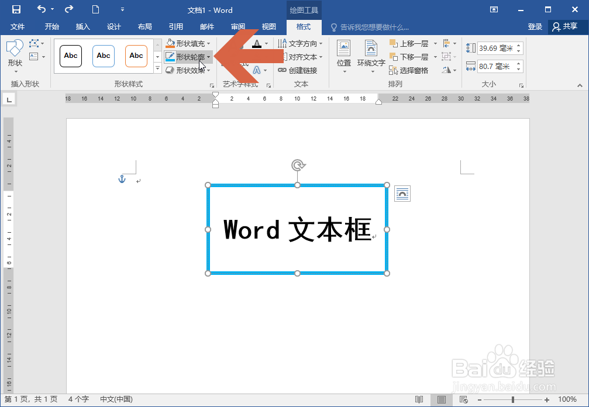Screen dimensions: 589x407
Task: Save the document using the floppy icon
Action: [x=16, y=10]
